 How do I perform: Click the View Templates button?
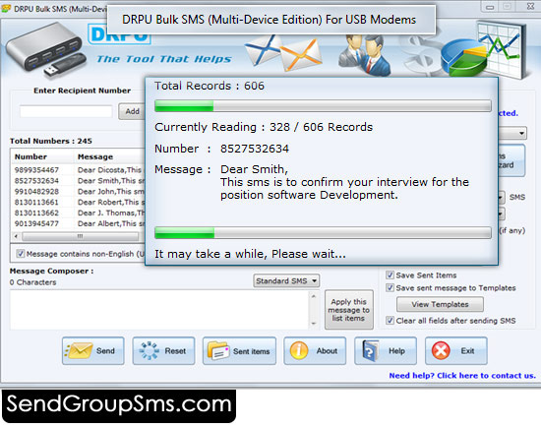pos(440,304)
